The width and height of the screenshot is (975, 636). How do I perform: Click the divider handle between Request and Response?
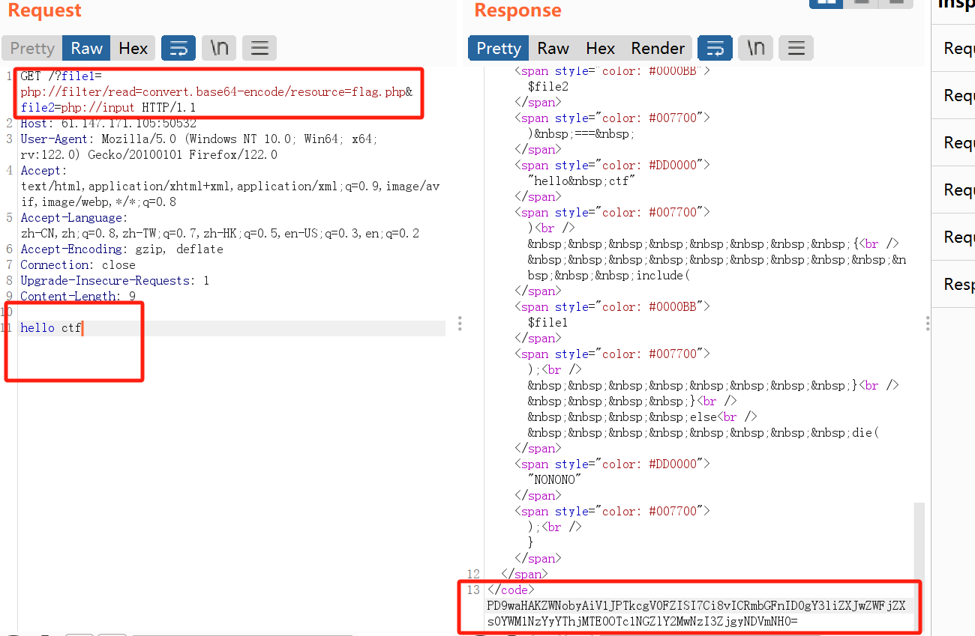tap(460, 323)
